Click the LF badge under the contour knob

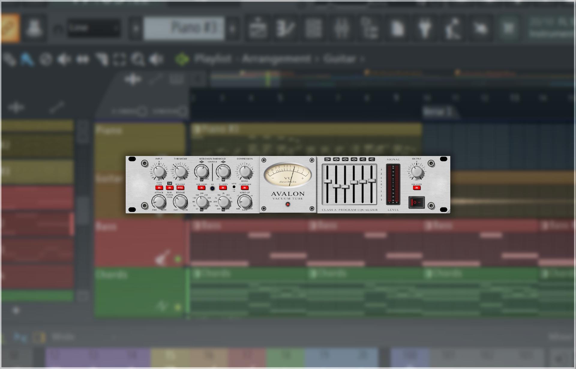coord(202,180)
